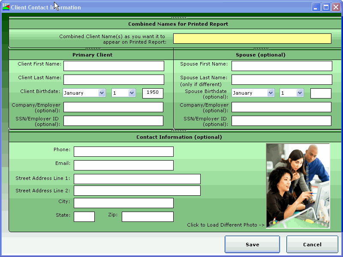Open the spouse birth month dropdown
This screenshot has width=343, height=257.
253,93
